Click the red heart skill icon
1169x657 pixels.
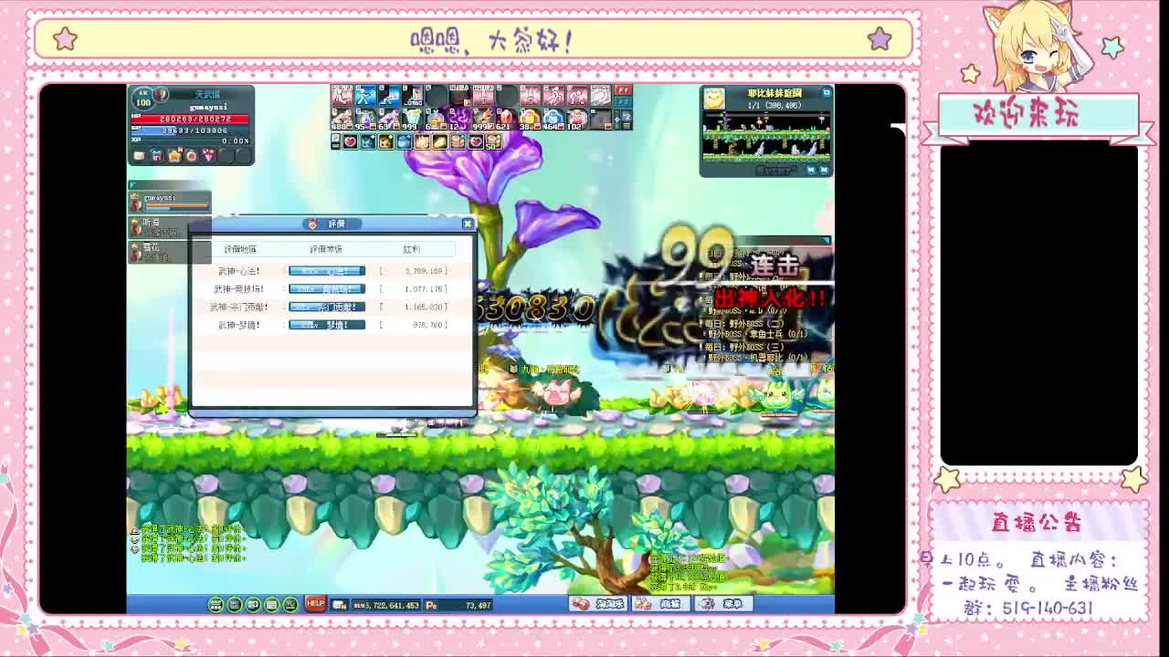coord(350,141)
